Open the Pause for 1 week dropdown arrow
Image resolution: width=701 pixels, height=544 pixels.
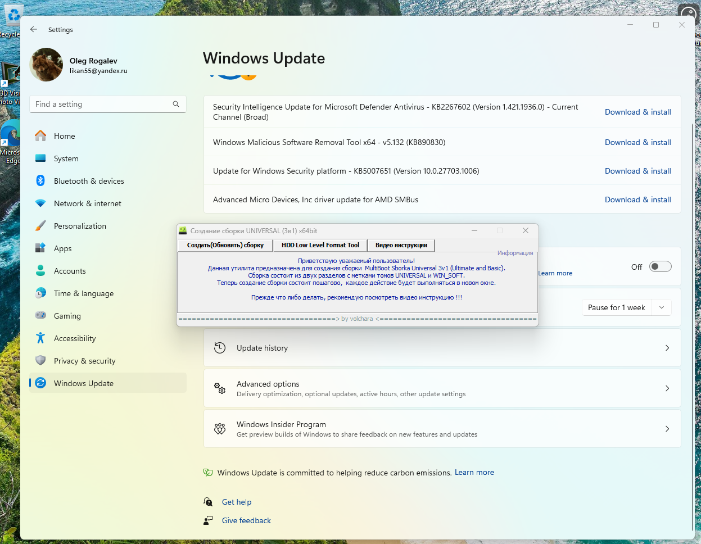click(x=662, y=307)
